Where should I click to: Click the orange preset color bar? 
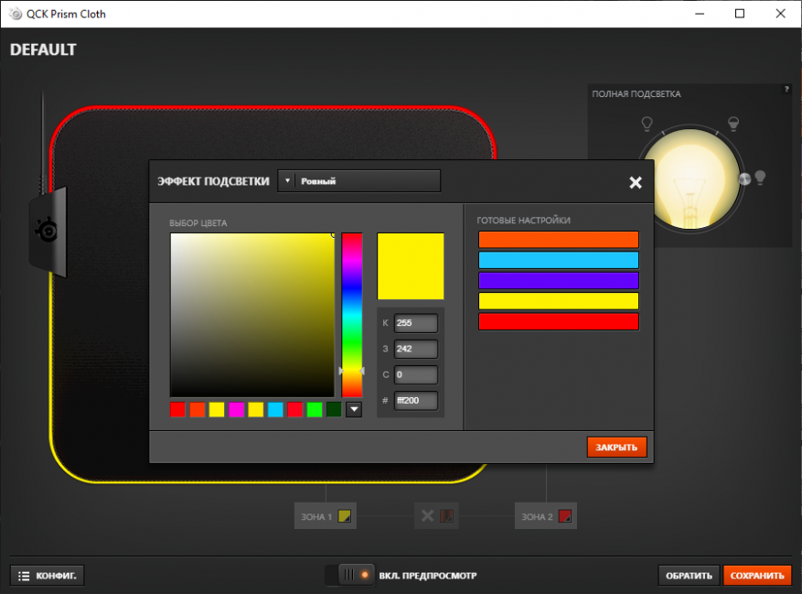click(x=559, y=239)
